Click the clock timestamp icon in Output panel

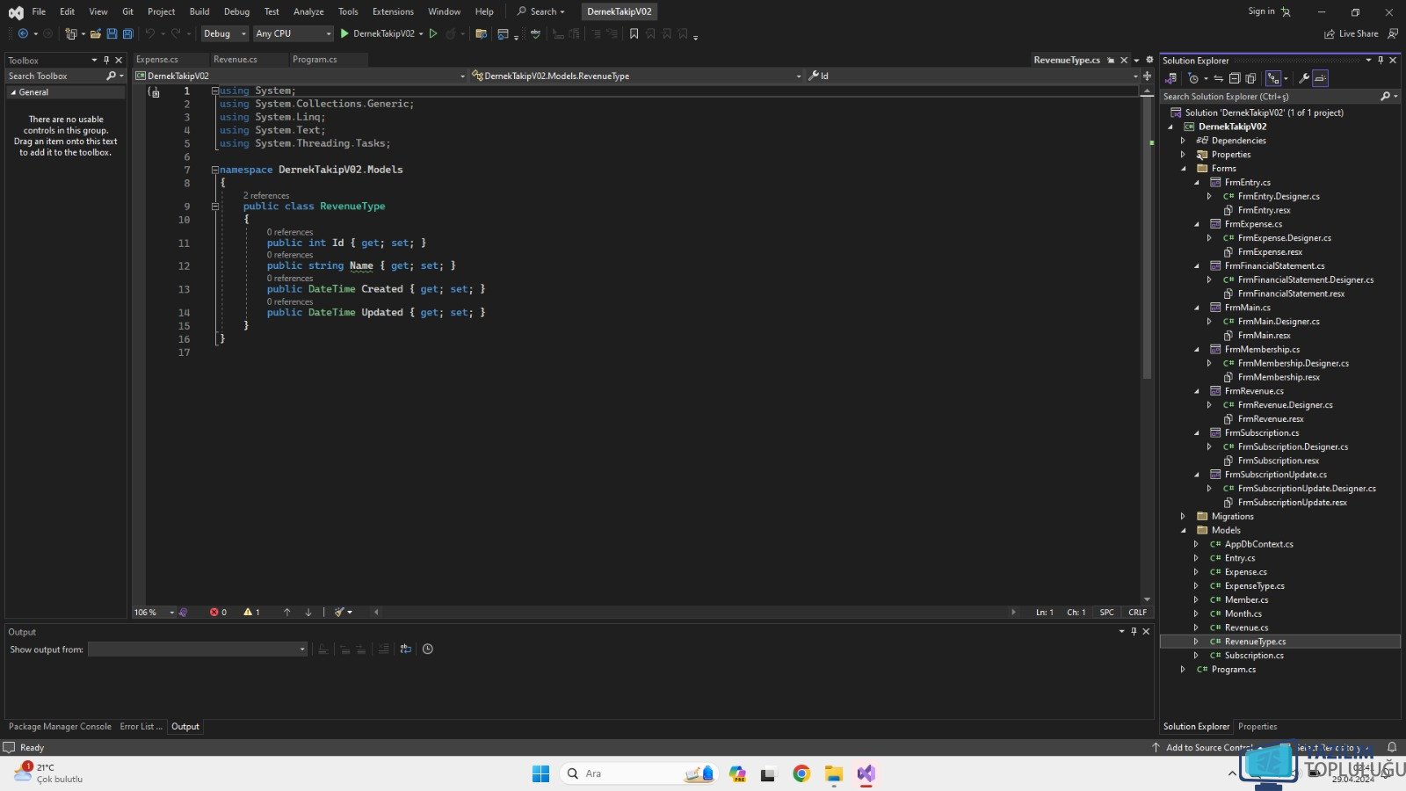(x=428, y=649)
